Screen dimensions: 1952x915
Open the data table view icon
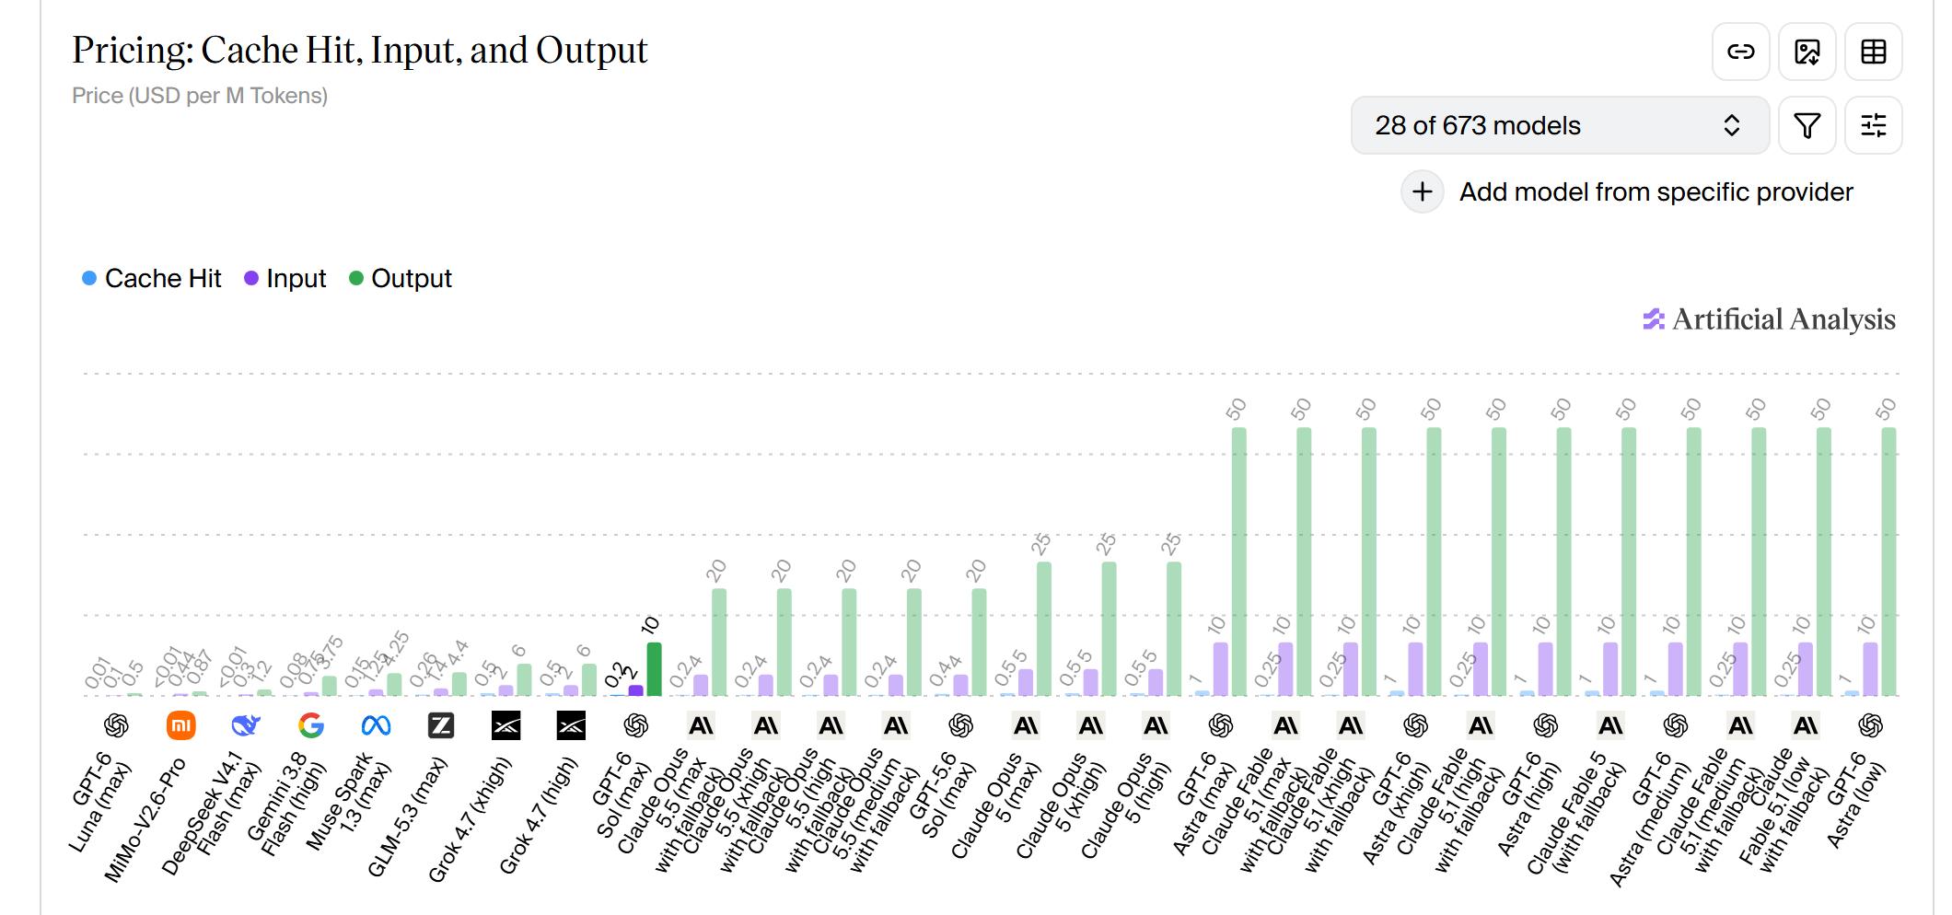(1874, 52)
